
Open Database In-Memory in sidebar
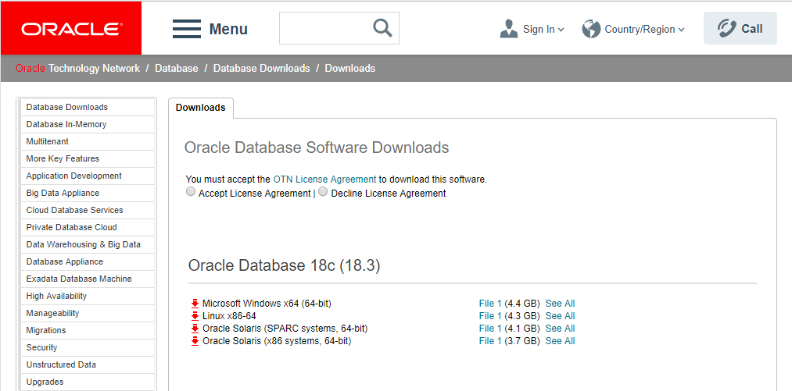pyautogui.click(x=66, y=124)
